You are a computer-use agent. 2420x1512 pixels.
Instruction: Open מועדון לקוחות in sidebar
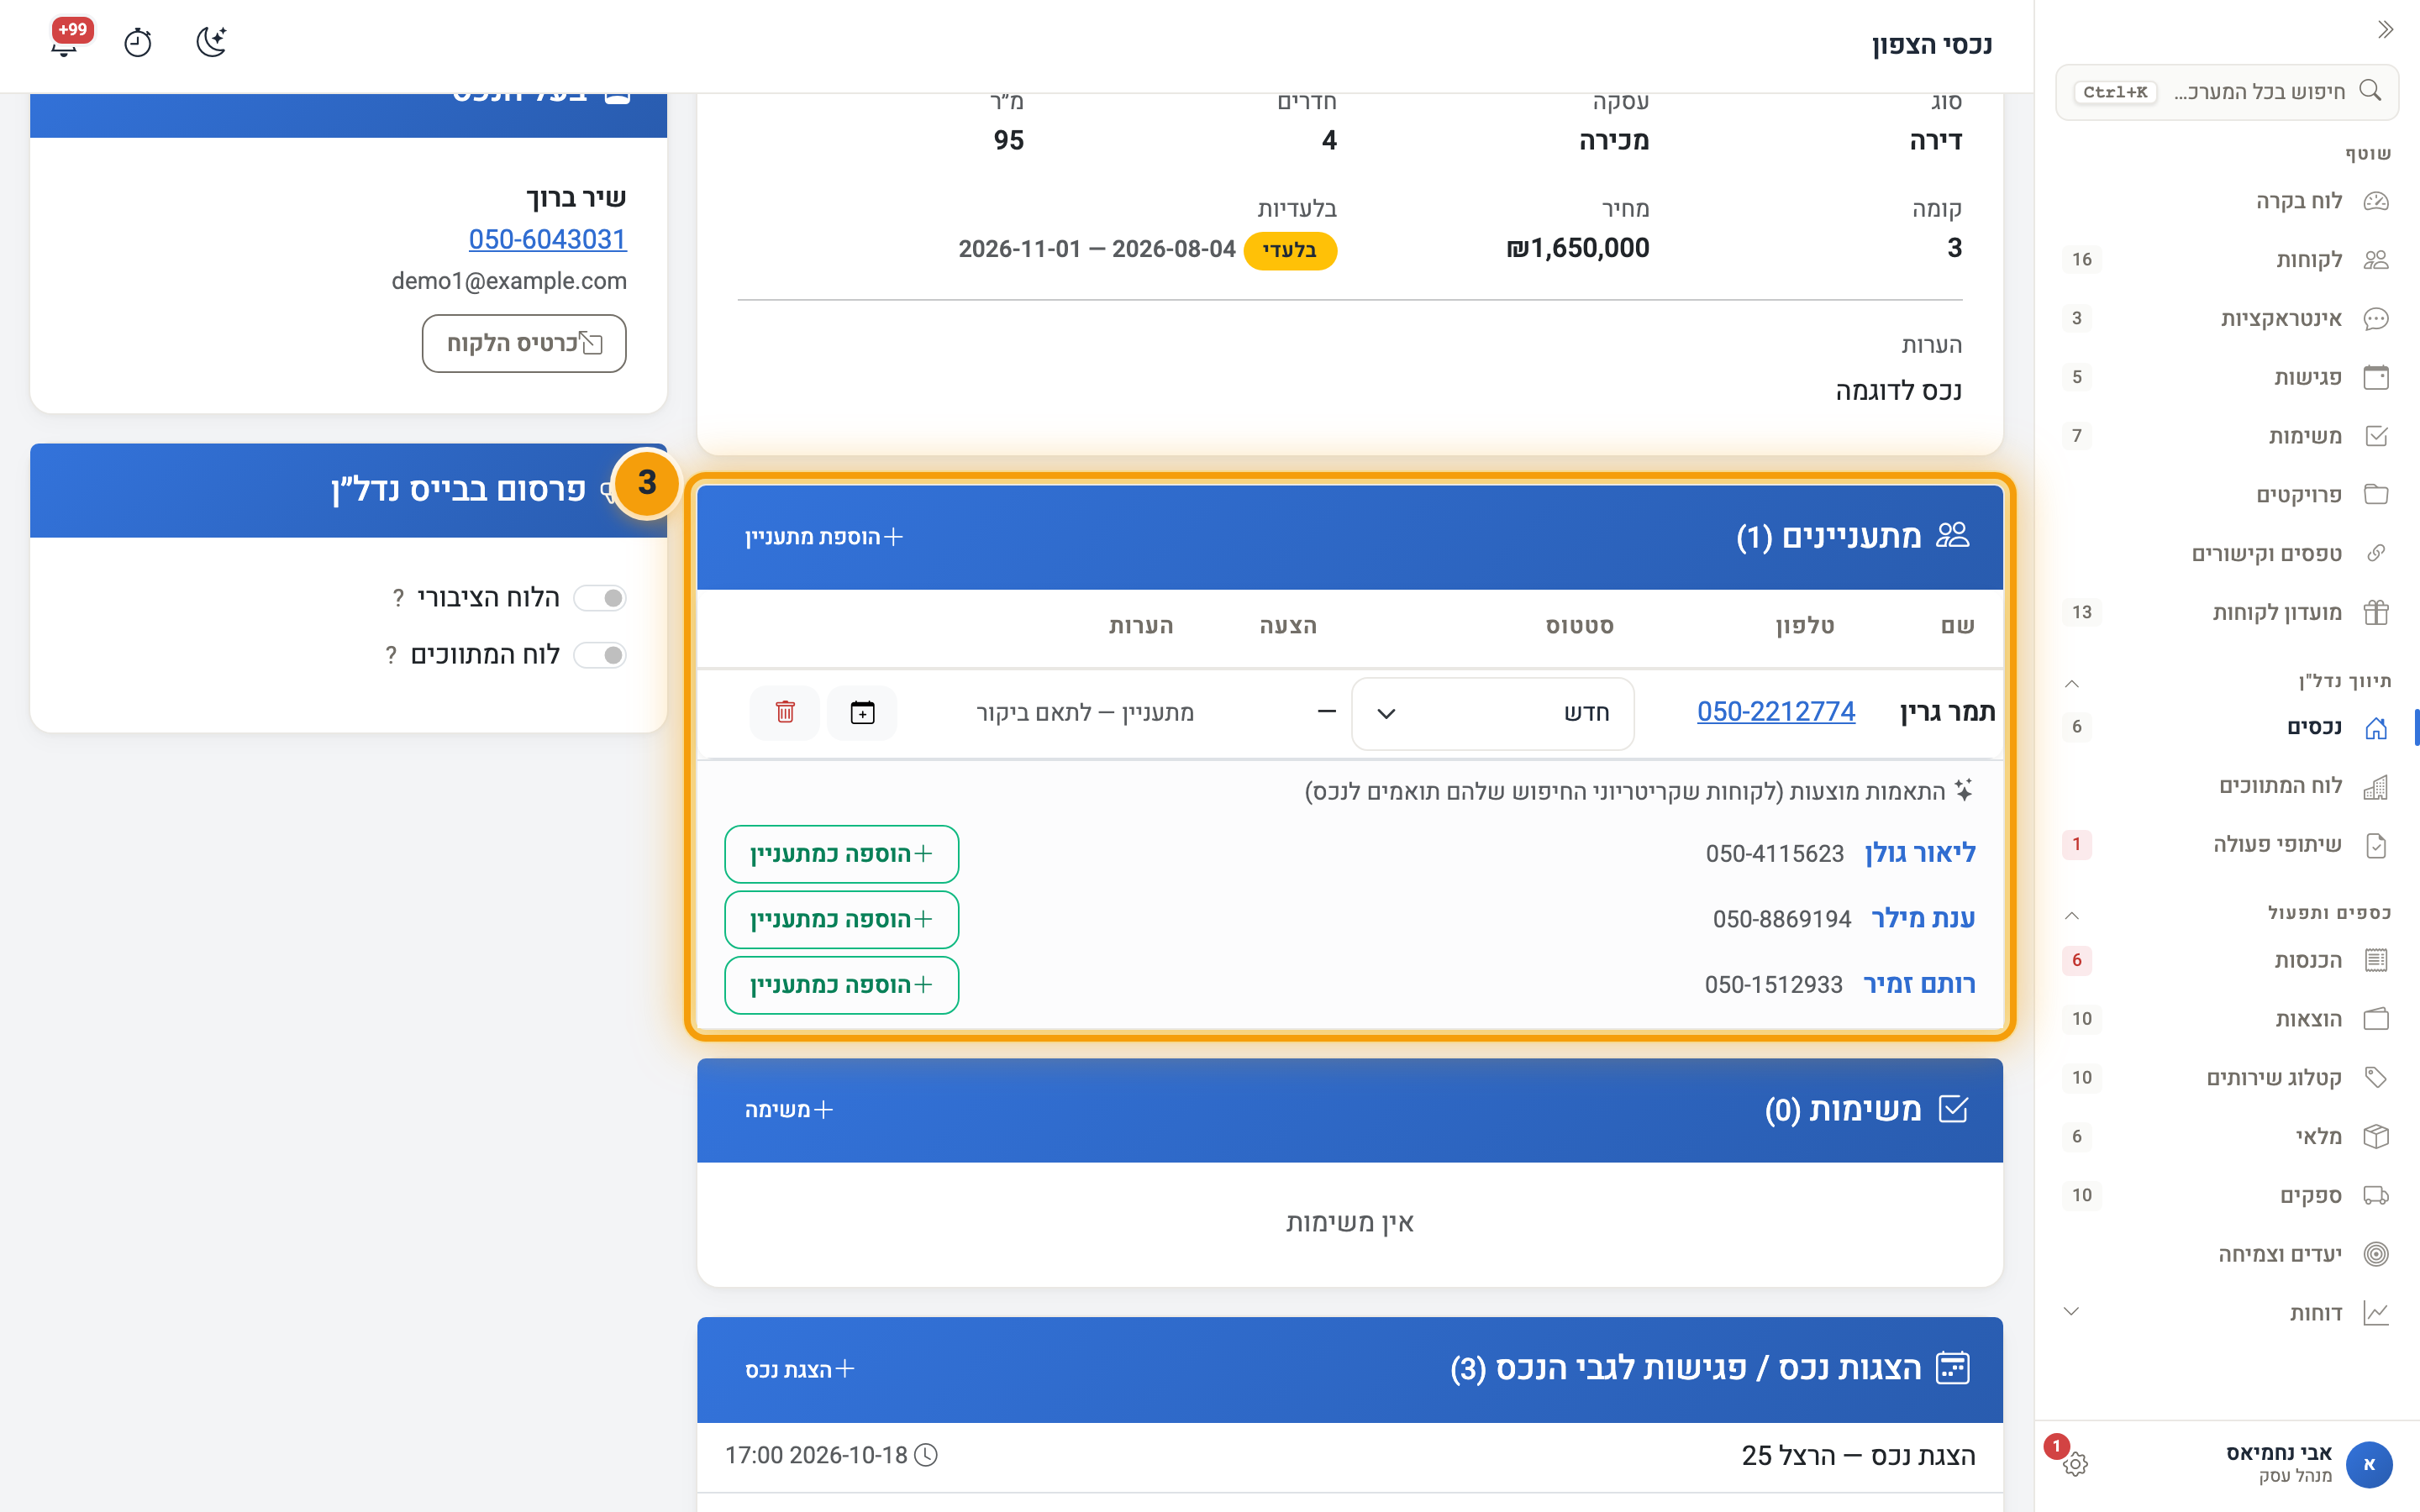pos(2227,612)
